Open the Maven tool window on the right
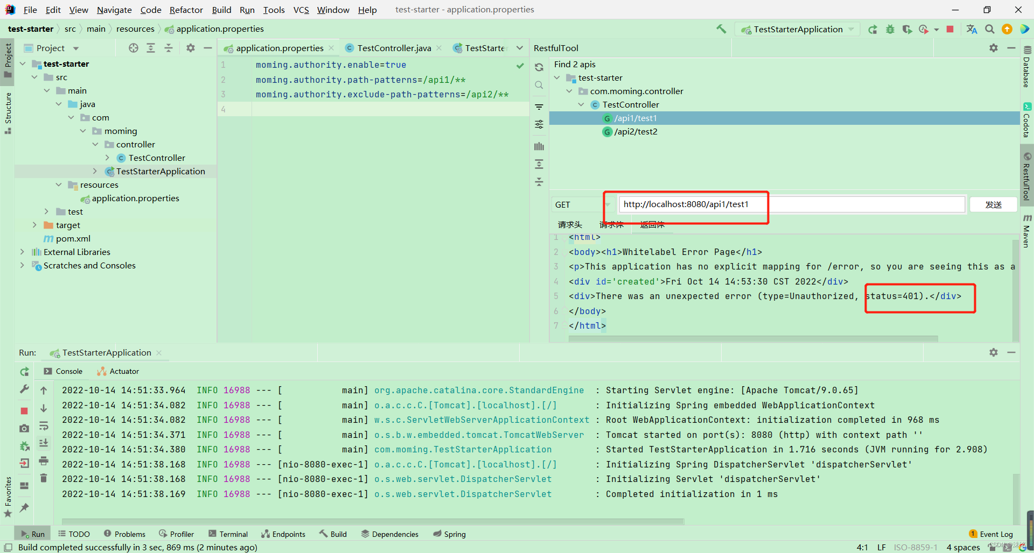 point(1028,231)
